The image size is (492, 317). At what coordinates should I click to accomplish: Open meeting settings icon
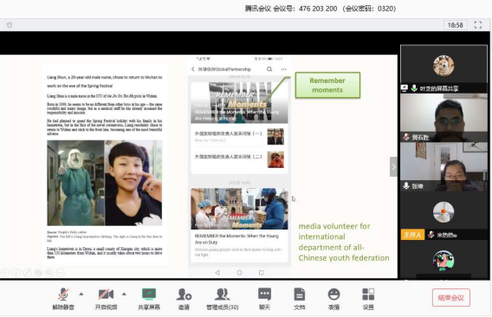pos(368,299)
